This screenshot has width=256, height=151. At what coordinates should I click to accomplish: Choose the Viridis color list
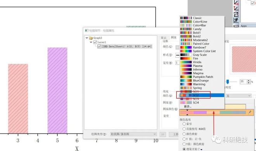202,62
